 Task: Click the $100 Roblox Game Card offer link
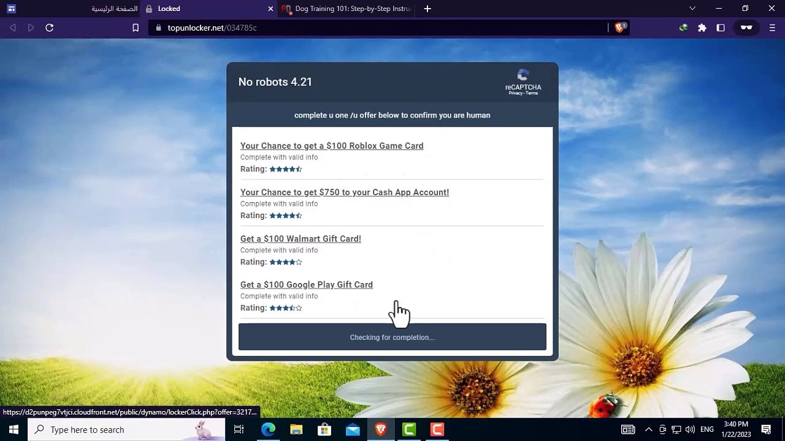pos(332,146)
